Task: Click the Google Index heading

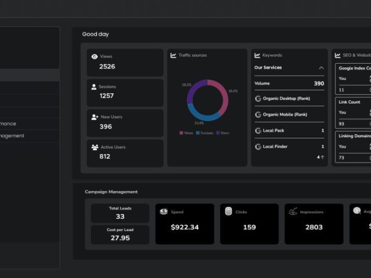Action: (x=355, y=68)
